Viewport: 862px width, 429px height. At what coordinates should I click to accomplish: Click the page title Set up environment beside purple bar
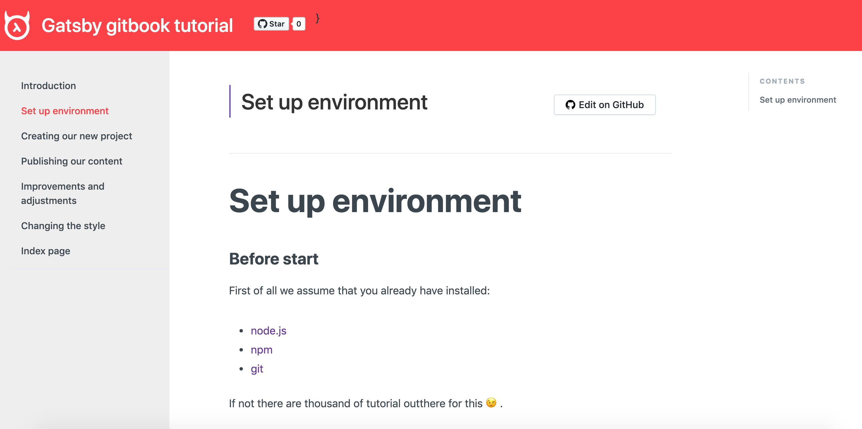tap(334, 102)
